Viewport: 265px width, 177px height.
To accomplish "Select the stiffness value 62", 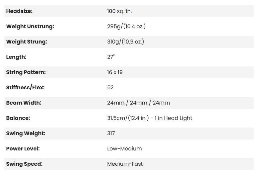I will (x=110, y=88).
